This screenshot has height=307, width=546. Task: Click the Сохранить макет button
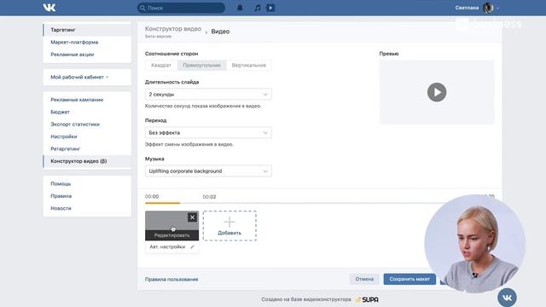pyautogui.click(x=409, y=279)
